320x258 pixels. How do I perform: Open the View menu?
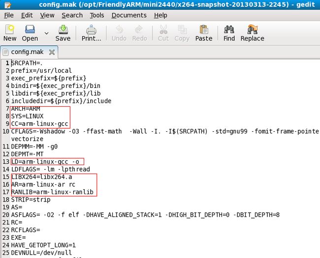(47, 15)
